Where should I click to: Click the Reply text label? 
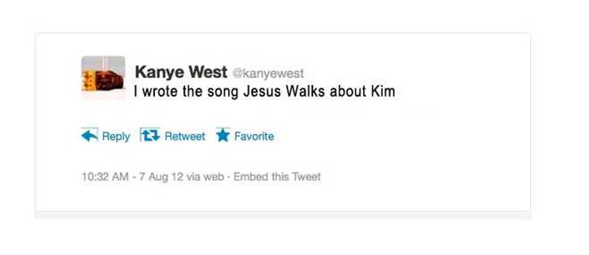(116, 136)
